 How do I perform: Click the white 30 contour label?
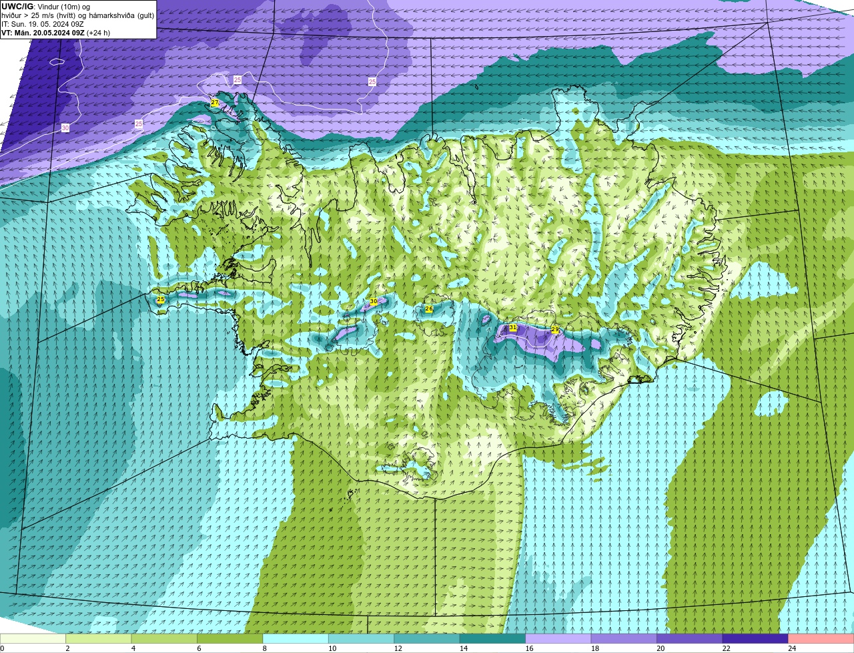coord(65,128)
